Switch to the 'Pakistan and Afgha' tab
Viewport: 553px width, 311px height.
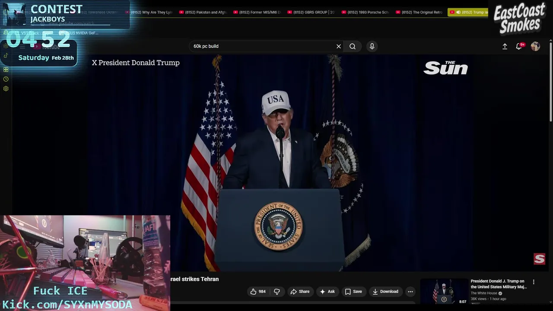click(x=203, y=12)
